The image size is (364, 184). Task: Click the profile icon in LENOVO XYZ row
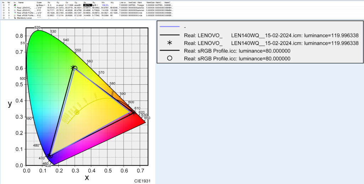click(x=15, y=10)
